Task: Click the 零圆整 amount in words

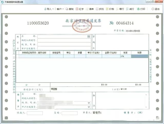Action: point(54,89)
